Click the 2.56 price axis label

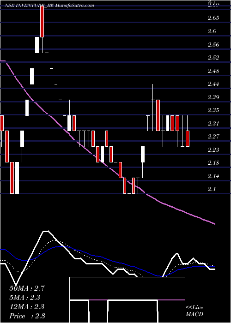213,44
